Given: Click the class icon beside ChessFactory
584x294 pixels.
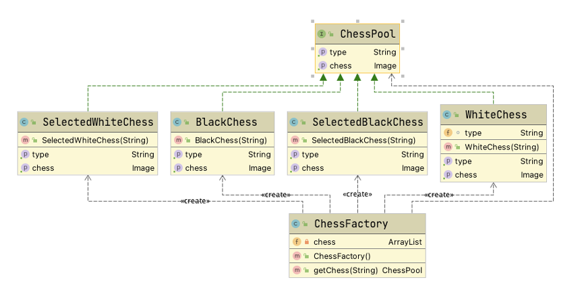Looking at the screenshot, I should [295, 224].
